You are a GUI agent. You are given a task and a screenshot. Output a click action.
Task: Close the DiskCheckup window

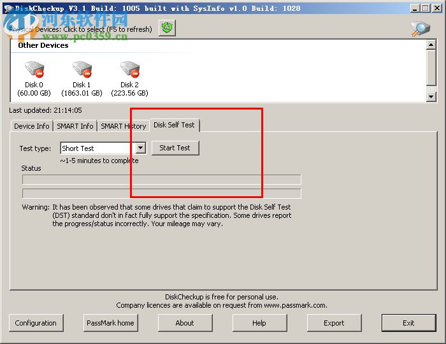point(437,8)
